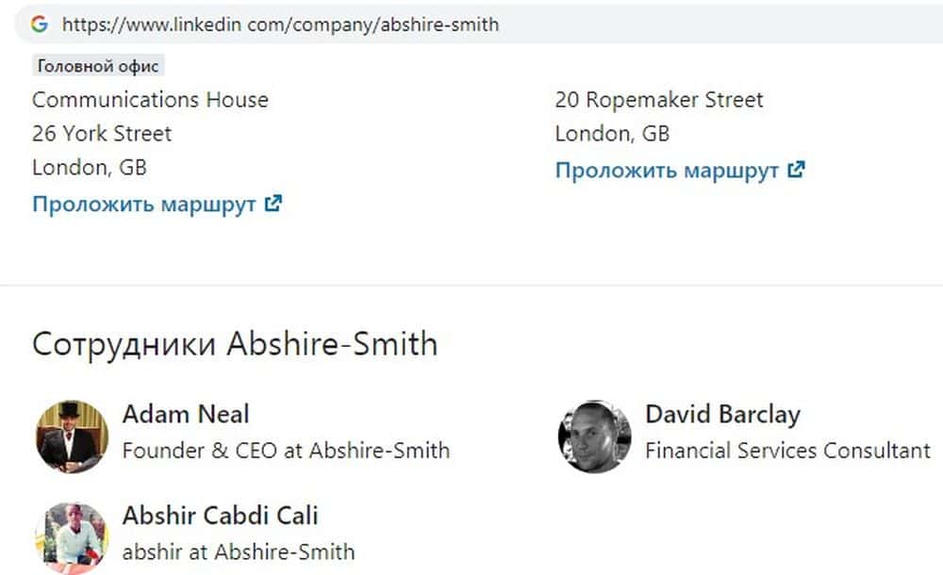
Task: Click the 20 Ropemaker Street address line
Action: 659,100
